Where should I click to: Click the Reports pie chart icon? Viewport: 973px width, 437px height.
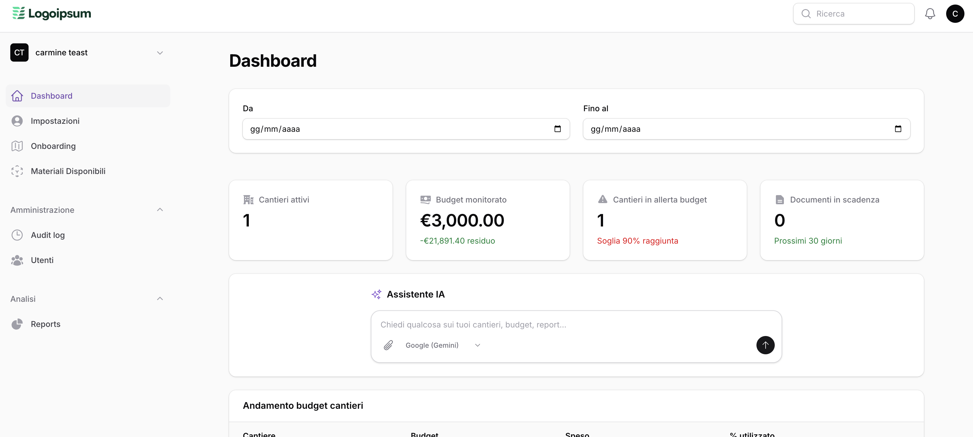[x=17, y=324]
